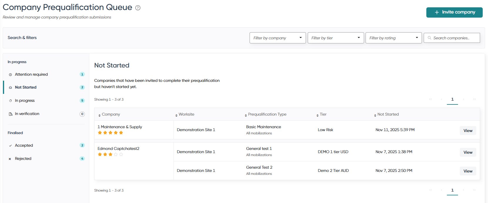Go to next page using bottom pagination

pyautogui.click(x=463, y=190)
